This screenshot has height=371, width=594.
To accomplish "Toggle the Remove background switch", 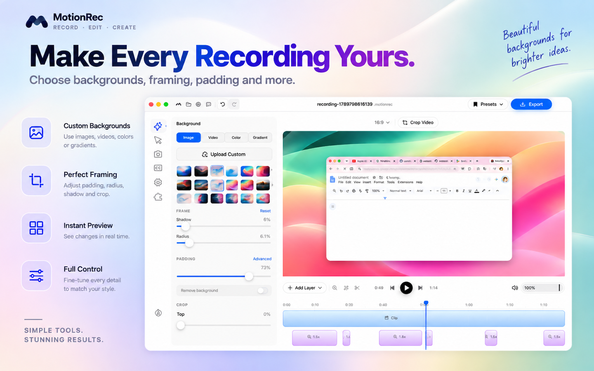I will coord(262,291).
